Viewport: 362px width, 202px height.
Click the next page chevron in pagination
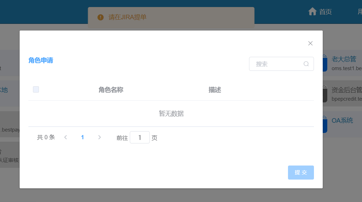[x=100, y=137]
